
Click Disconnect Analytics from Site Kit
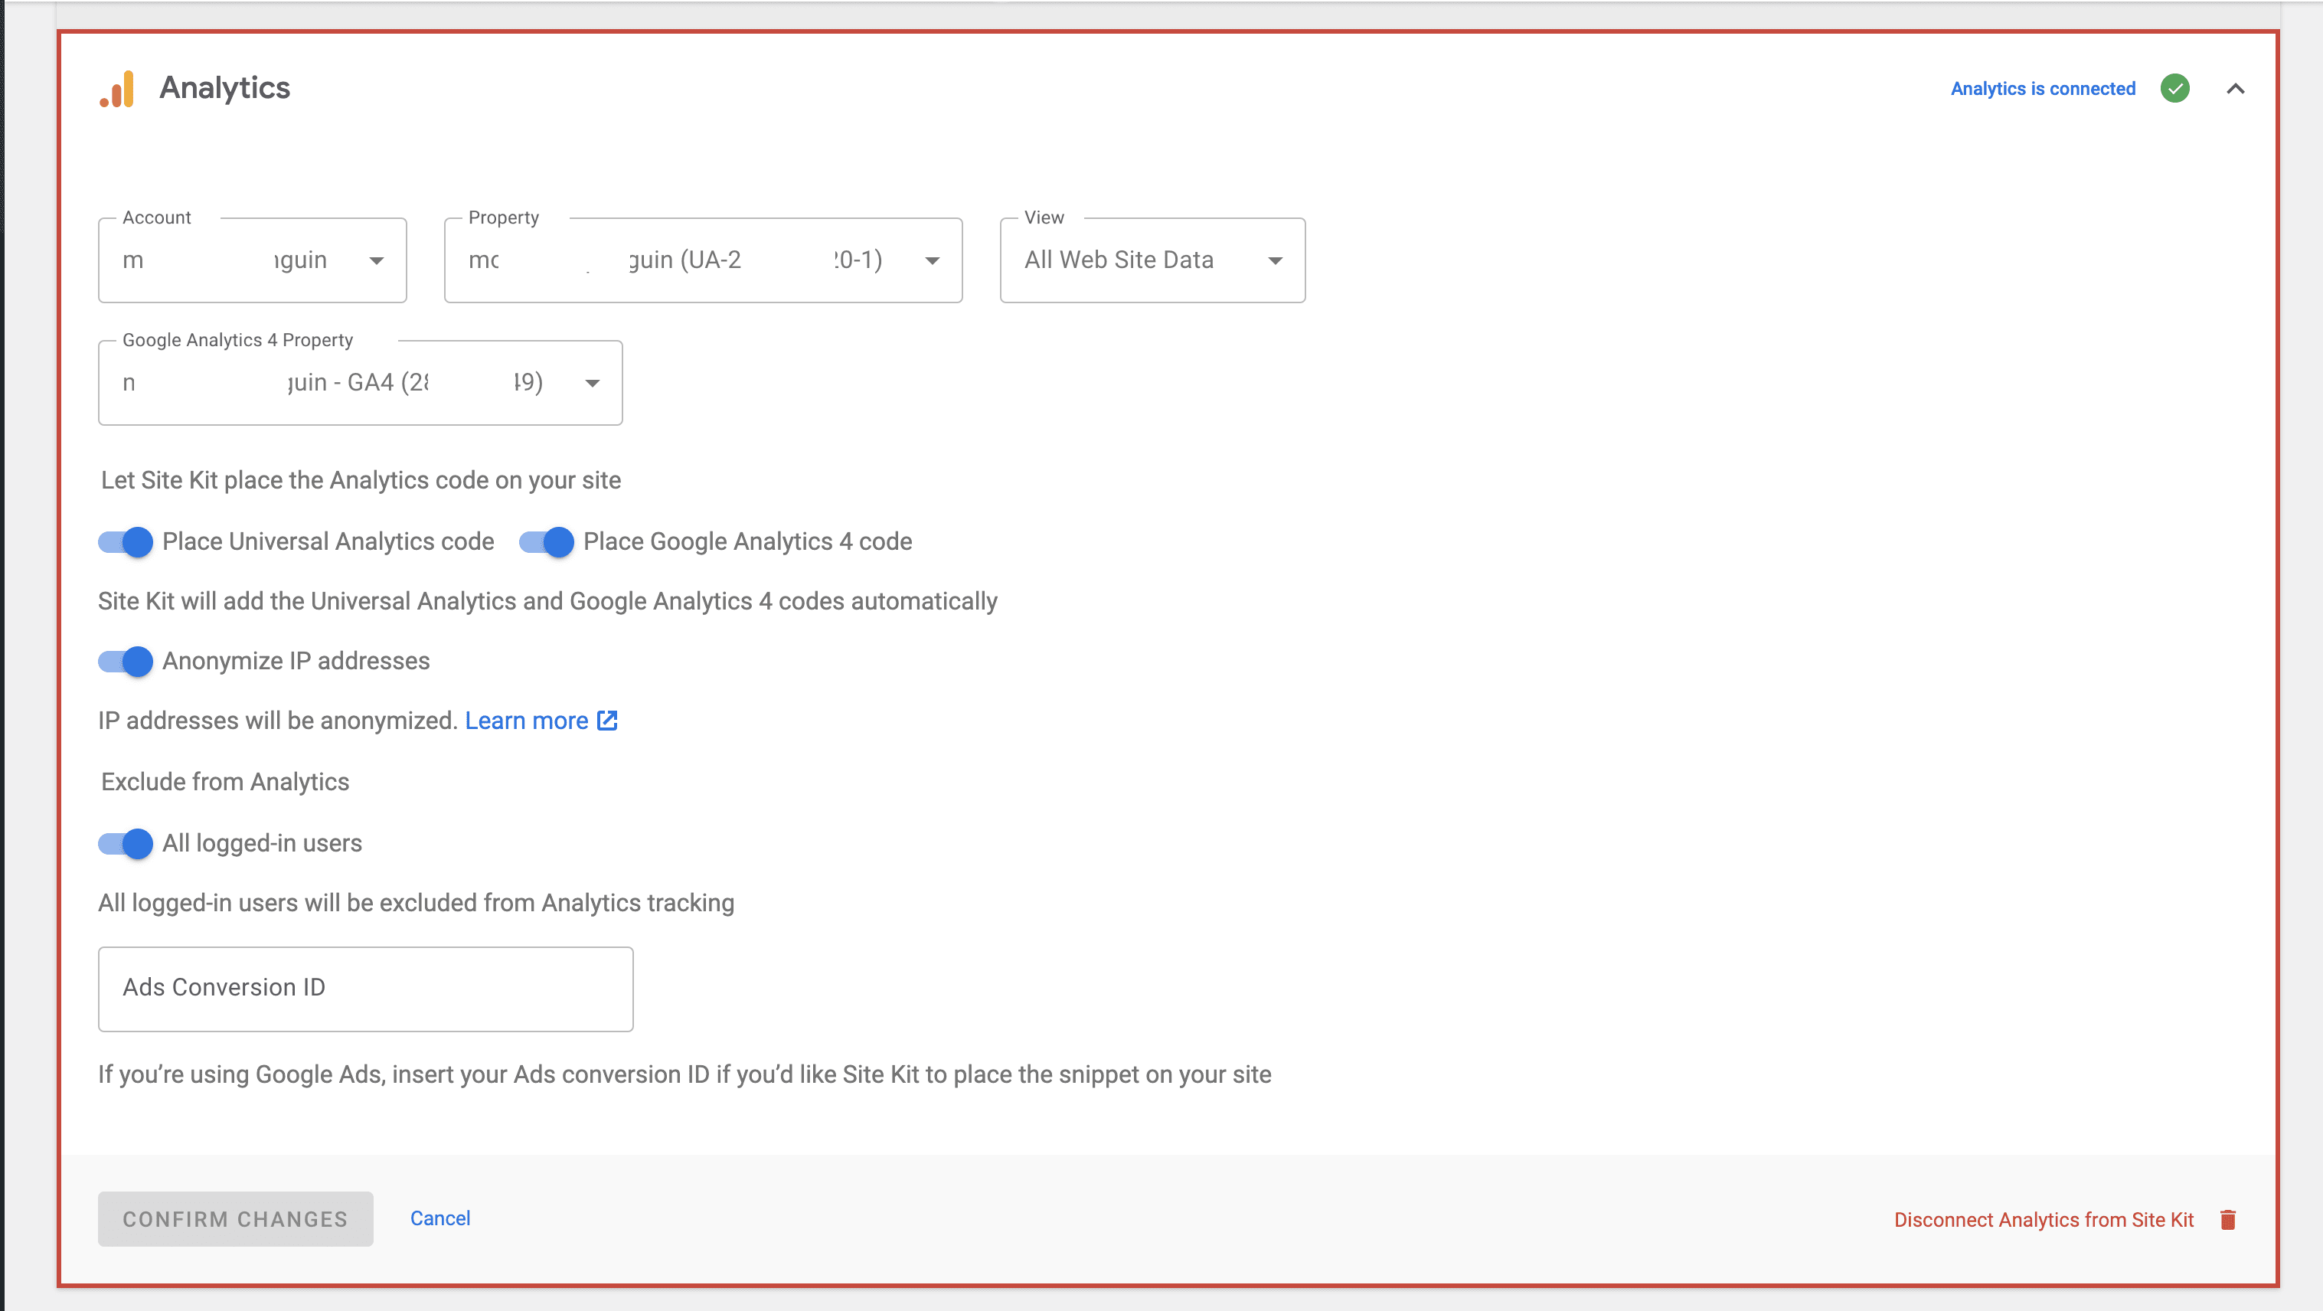click(2044, 1219)
